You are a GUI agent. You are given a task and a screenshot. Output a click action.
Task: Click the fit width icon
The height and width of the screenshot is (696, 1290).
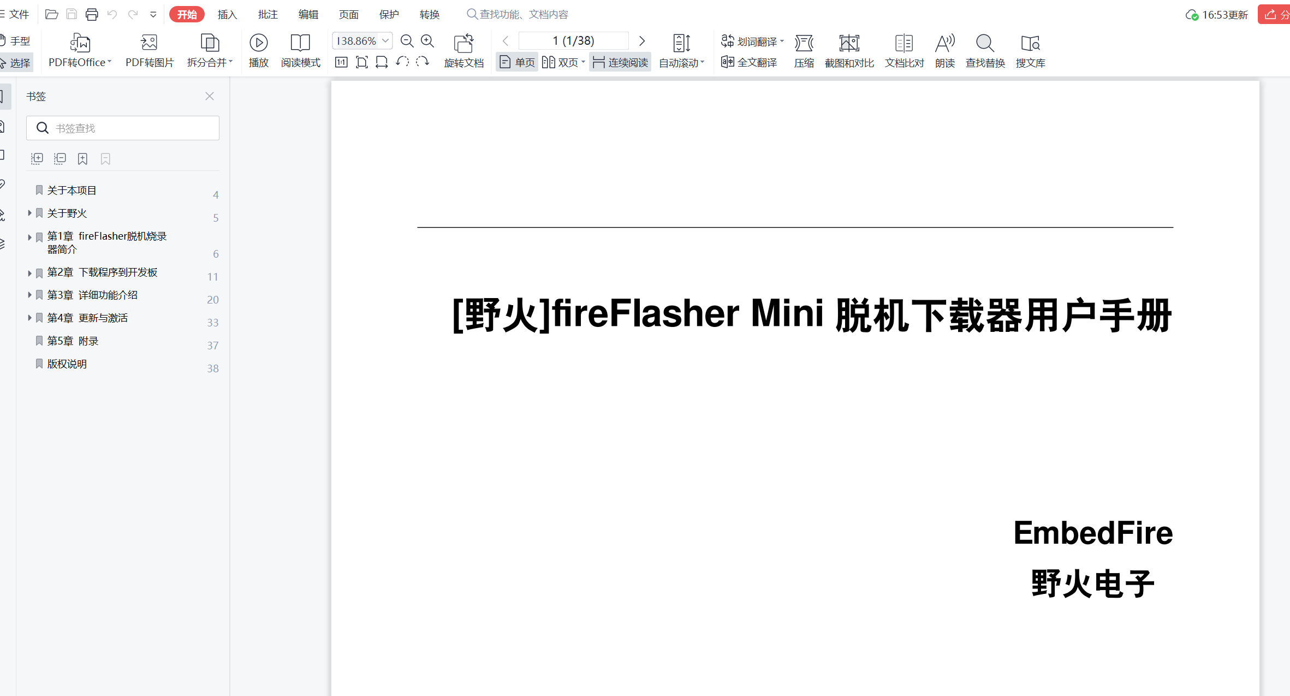[382, 62]
